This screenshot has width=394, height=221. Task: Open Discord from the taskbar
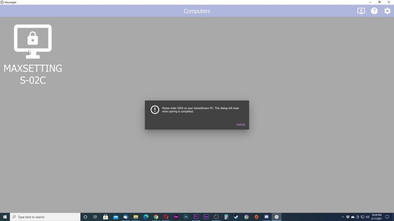(266, 217)
